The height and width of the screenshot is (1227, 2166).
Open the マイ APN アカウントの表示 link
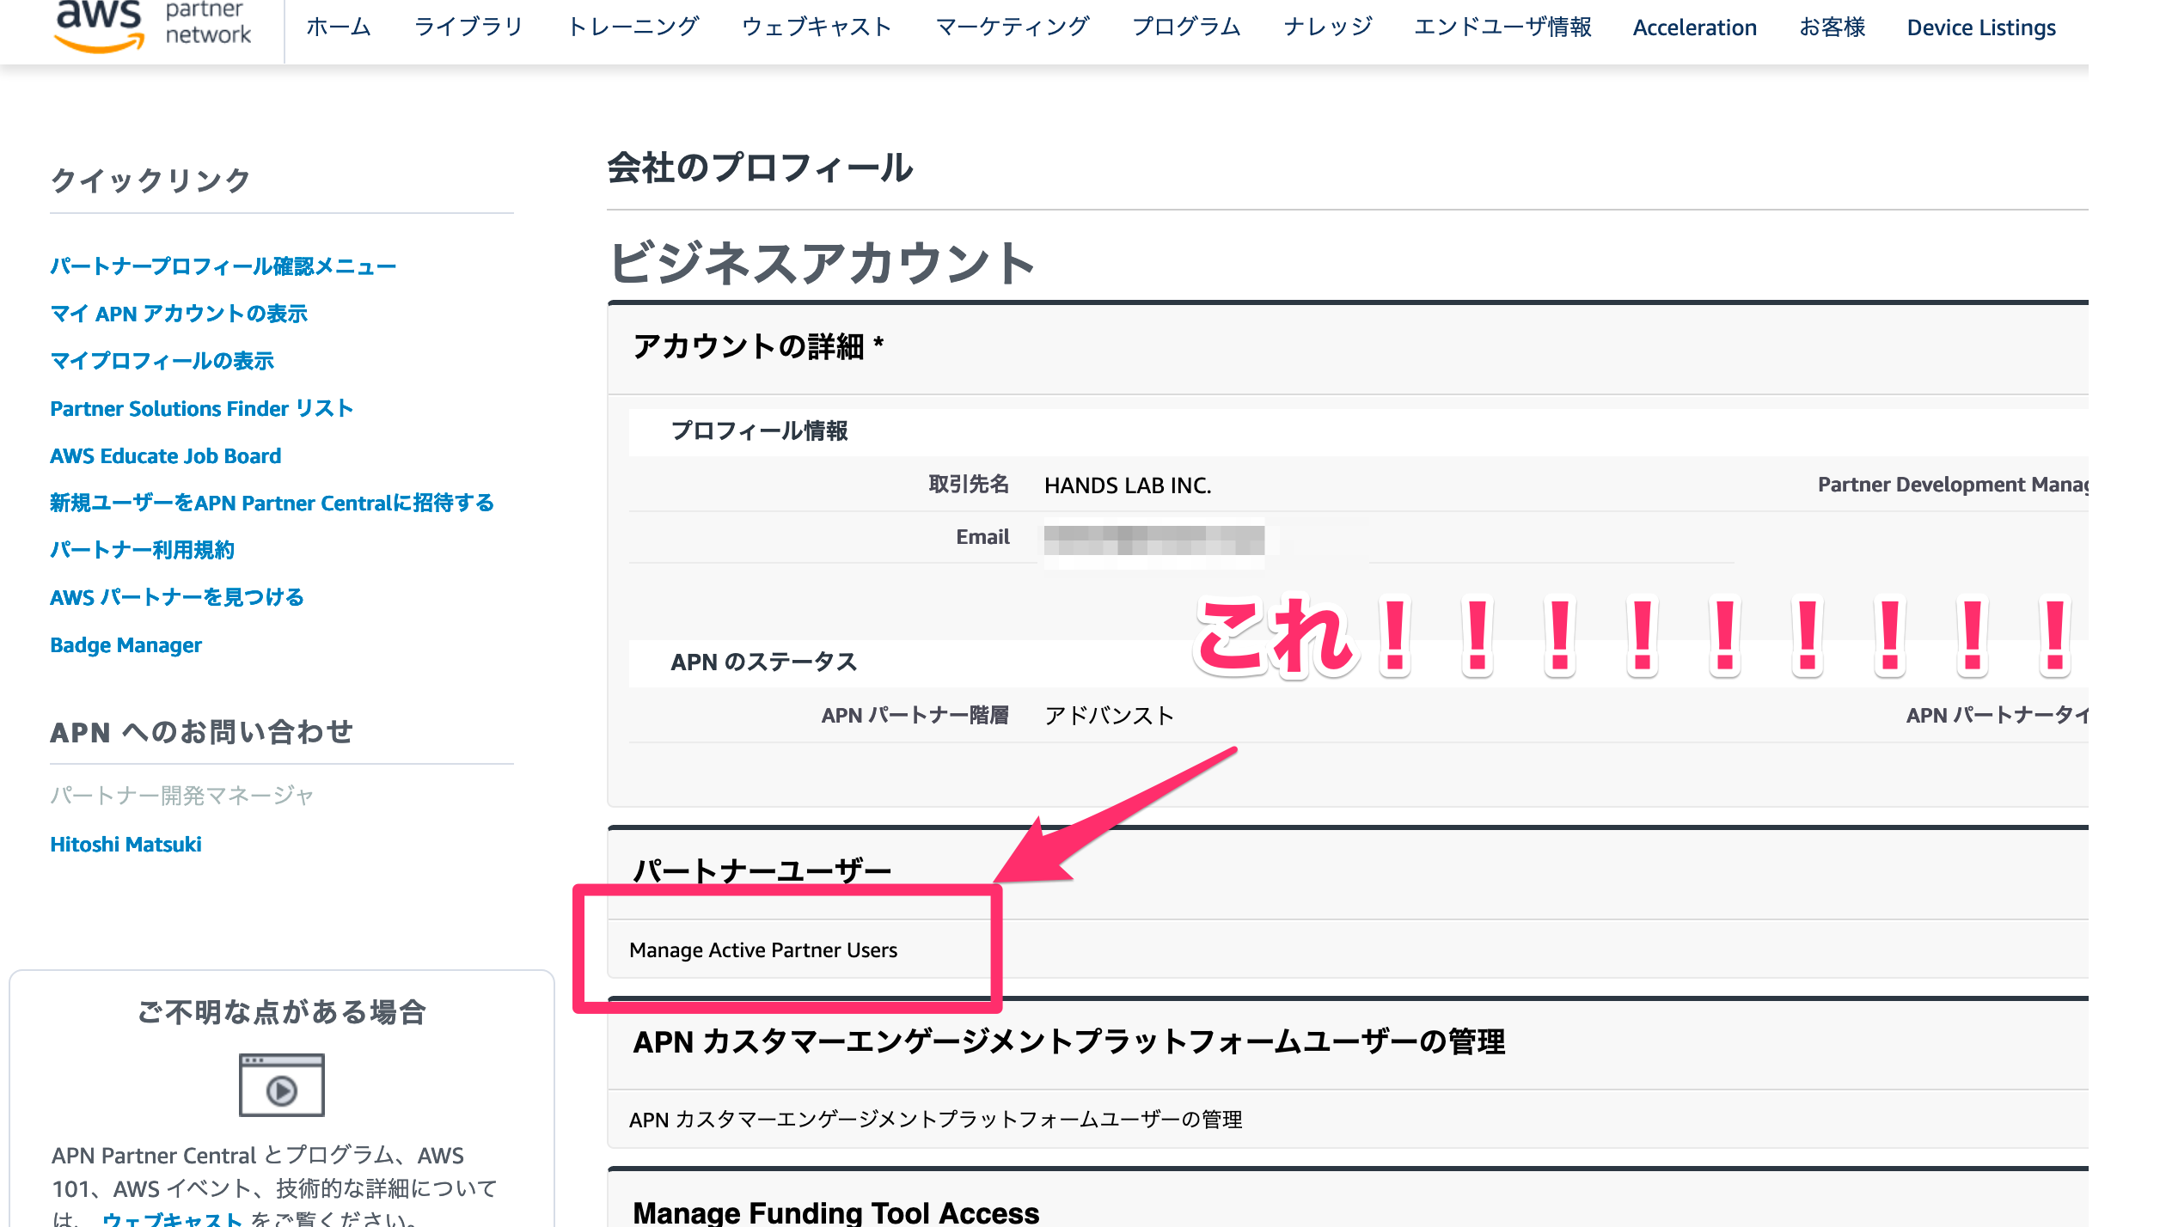coord(179,314)
